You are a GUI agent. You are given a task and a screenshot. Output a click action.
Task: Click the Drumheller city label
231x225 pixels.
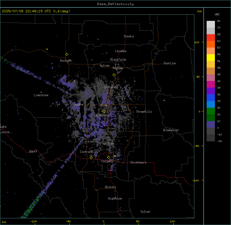pyautogui.click(x=171, y=130)
